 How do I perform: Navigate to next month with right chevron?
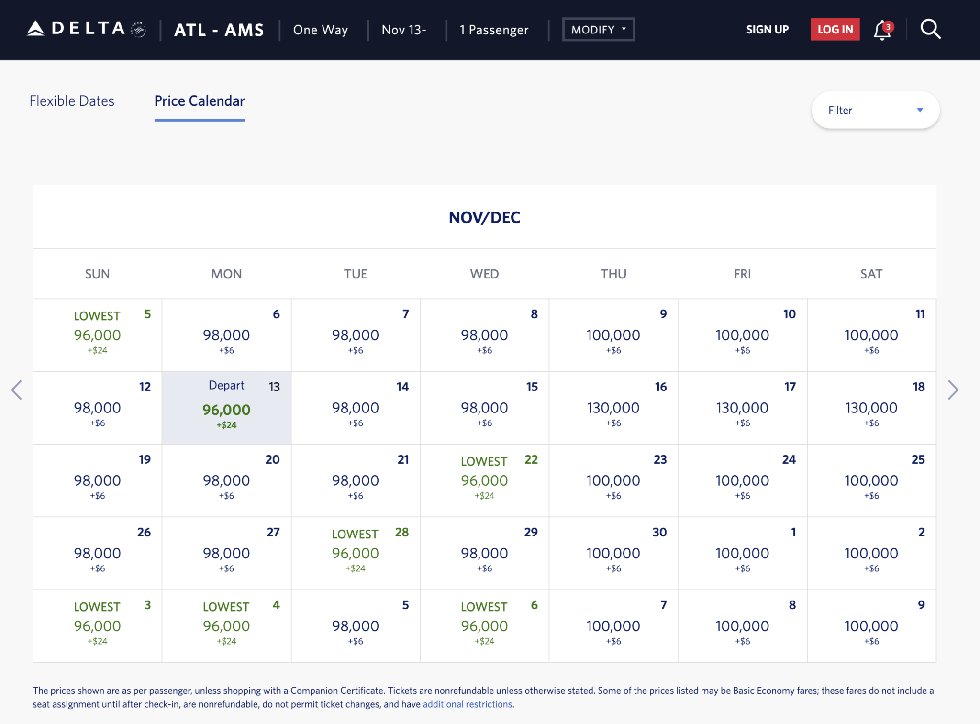pyautogui.click(x=952, y=390)
